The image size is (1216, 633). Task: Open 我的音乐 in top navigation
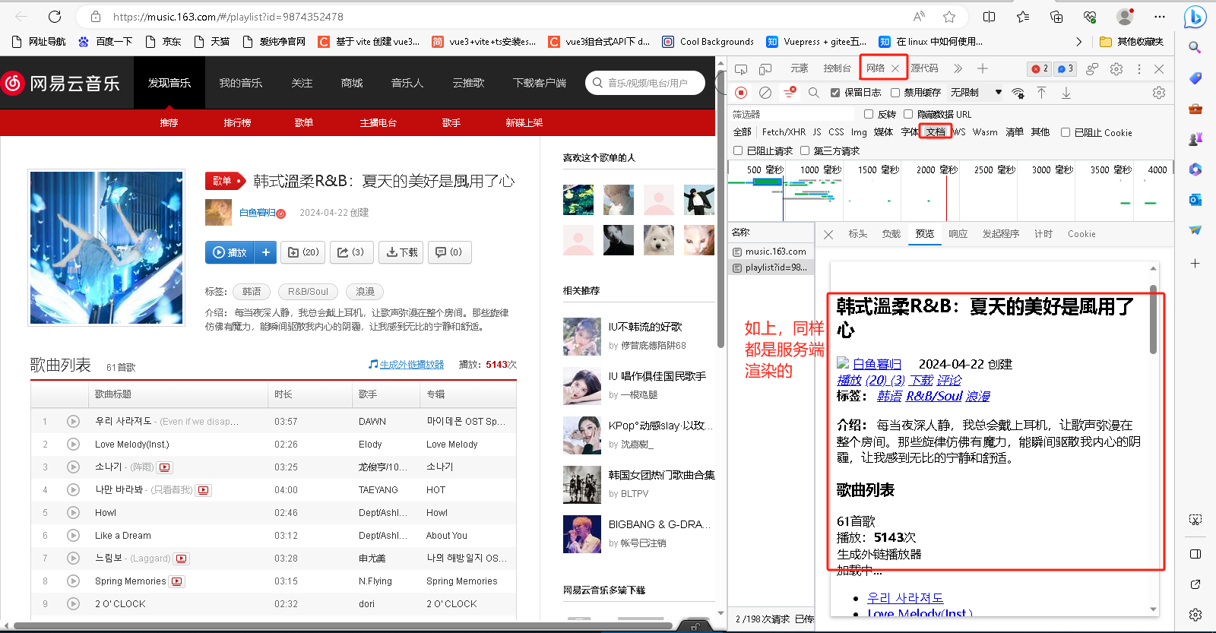241,83
